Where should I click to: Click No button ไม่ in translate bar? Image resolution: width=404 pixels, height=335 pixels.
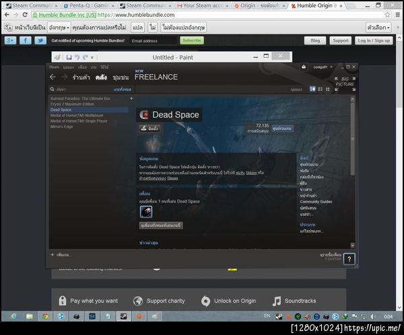153,28
